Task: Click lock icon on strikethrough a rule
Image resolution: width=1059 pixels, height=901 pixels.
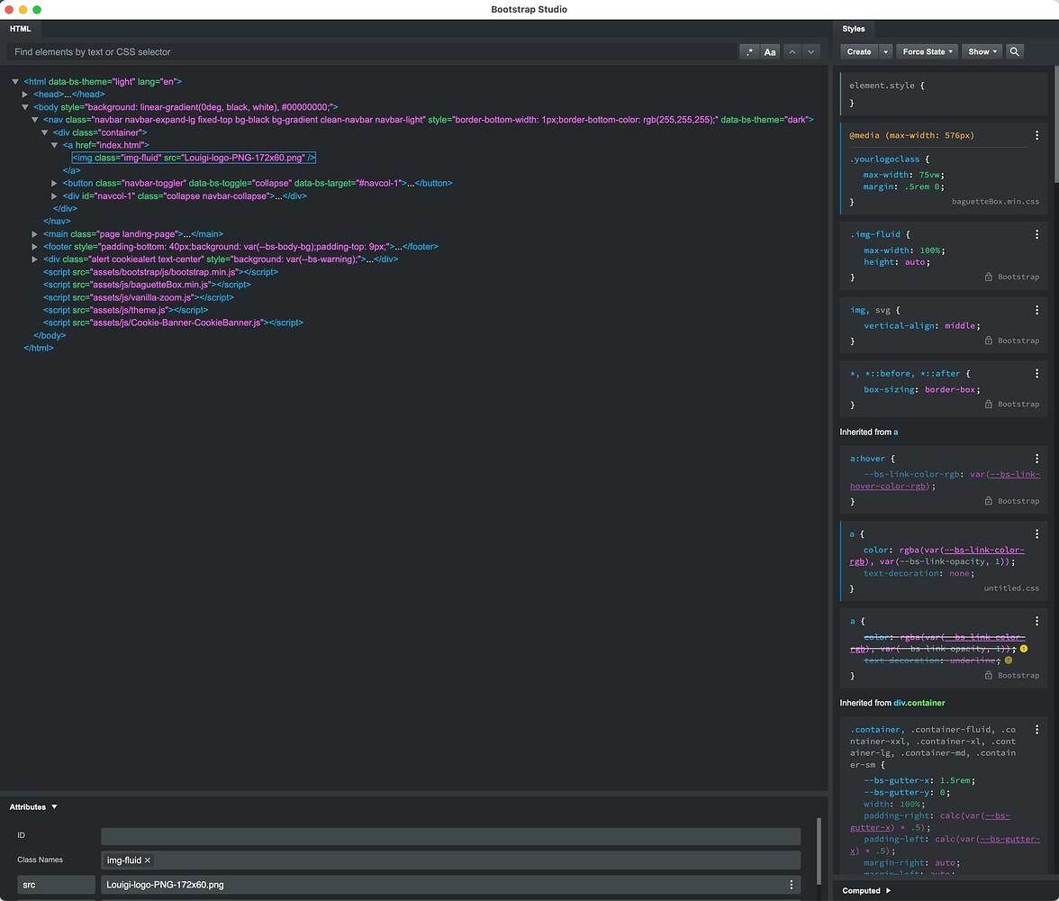Action: pos(988,675)
